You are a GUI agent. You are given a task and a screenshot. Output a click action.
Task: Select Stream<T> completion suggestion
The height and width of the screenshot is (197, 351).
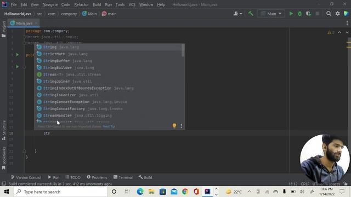pos(109,74)
